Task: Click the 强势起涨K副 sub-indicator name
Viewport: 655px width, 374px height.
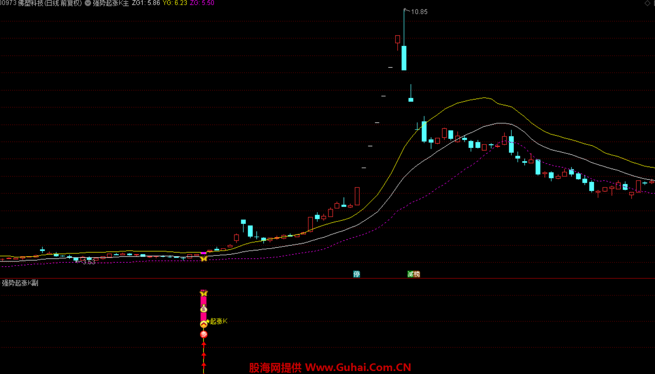Action: (20, 283)
